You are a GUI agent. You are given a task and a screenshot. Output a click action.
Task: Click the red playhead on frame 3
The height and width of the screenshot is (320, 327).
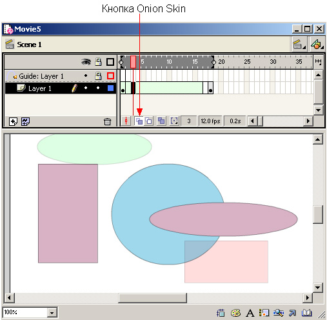[133, 62]
